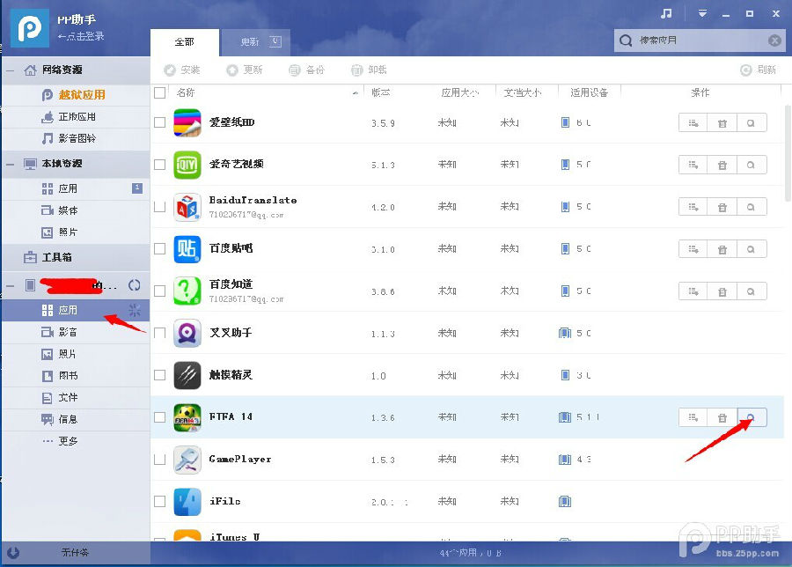Image resolution: width=792 pixels, height=567 pixels.
Task: Sort by the 名称 column header
Action: coord(186,92)
